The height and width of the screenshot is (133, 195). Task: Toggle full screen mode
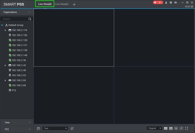pyautogui.click(x=187, y=128)
